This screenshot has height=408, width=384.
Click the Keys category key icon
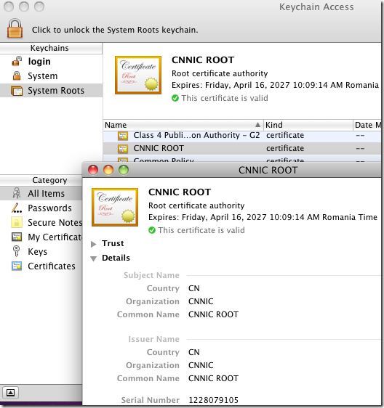click(x=16, y=251)
